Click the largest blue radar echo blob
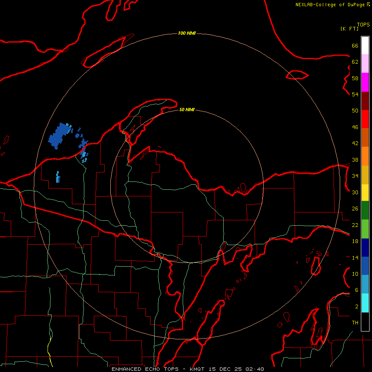This screenshot has height=372, width=372. [x=59, y=136]
